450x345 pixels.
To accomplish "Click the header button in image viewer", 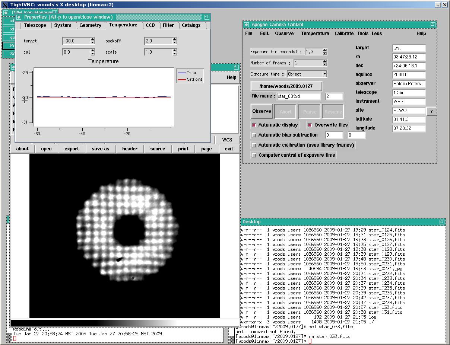I will point(130,149).
